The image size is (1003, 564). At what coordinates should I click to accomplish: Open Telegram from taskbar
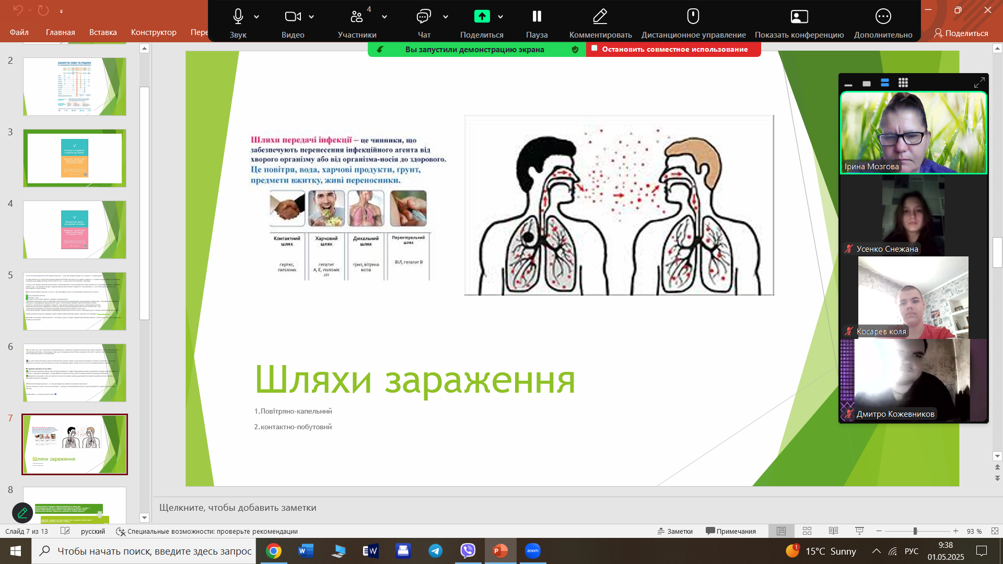pos(436,551)
